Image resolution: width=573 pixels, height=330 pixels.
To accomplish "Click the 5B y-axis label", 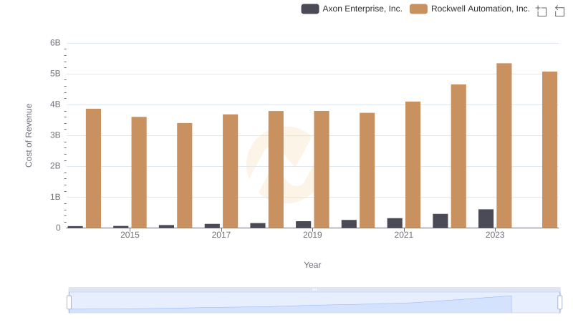I will click(x=55, y=74).
